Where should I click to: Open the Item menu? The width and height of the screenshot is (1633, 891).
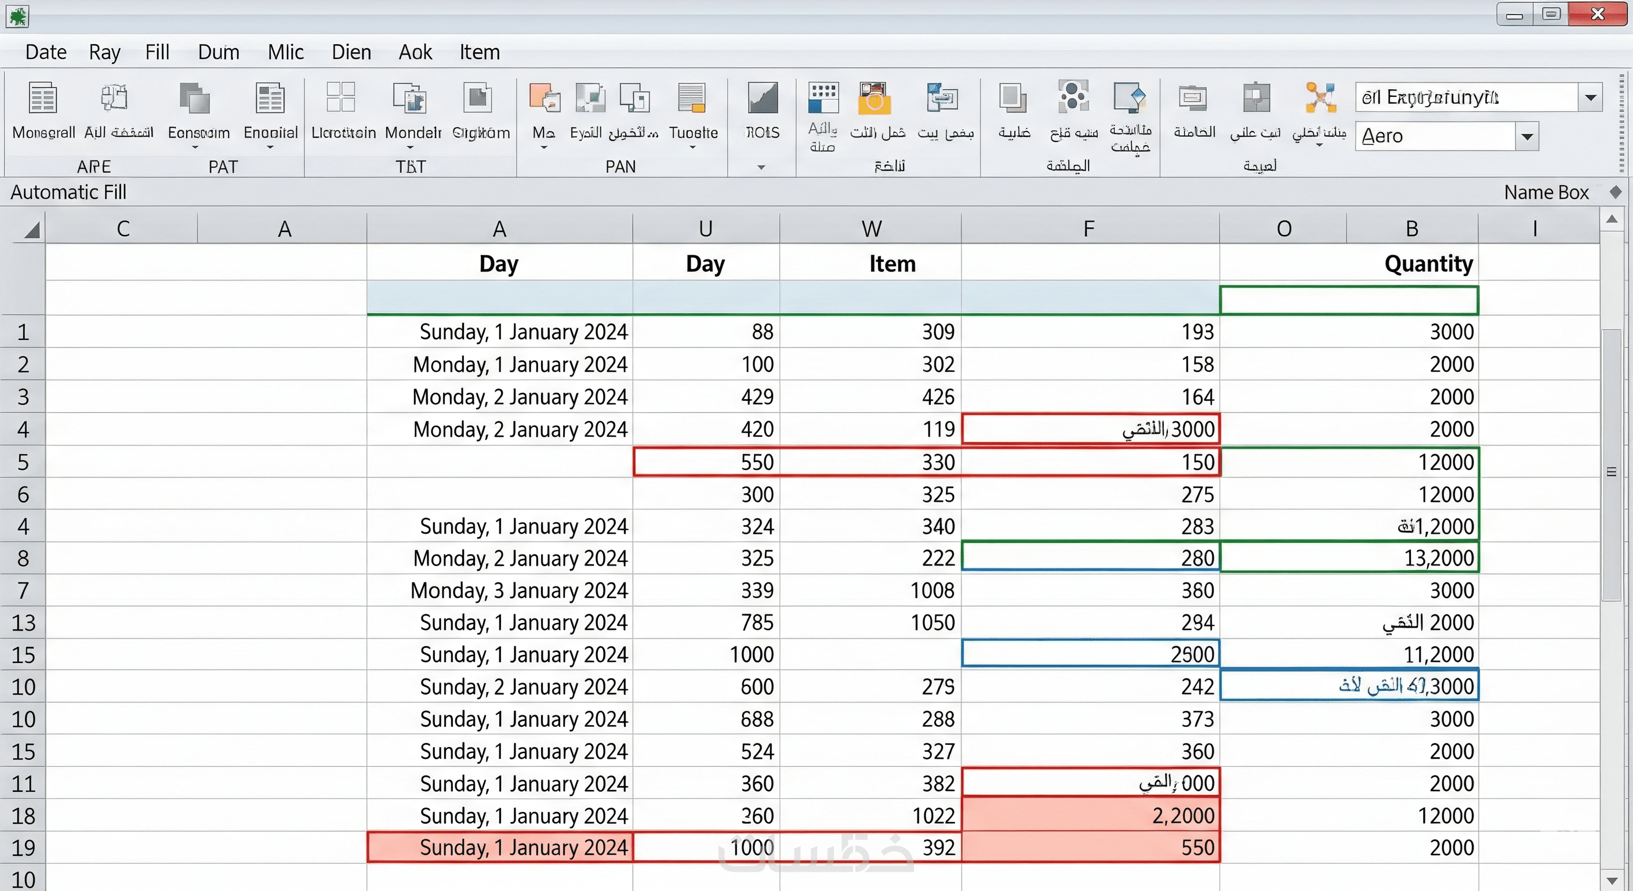pos(479,52)
